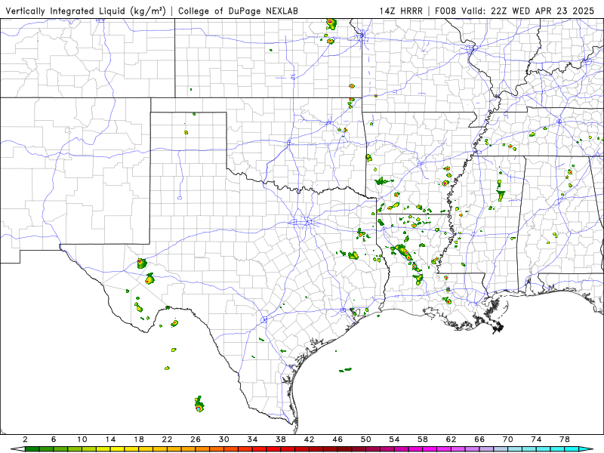
Task: Click the color scale label "42"
Action: coord(310,439)
